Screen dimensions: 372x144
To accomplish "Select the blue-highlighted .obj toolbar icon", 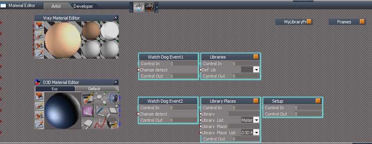I will click(139, 7).
